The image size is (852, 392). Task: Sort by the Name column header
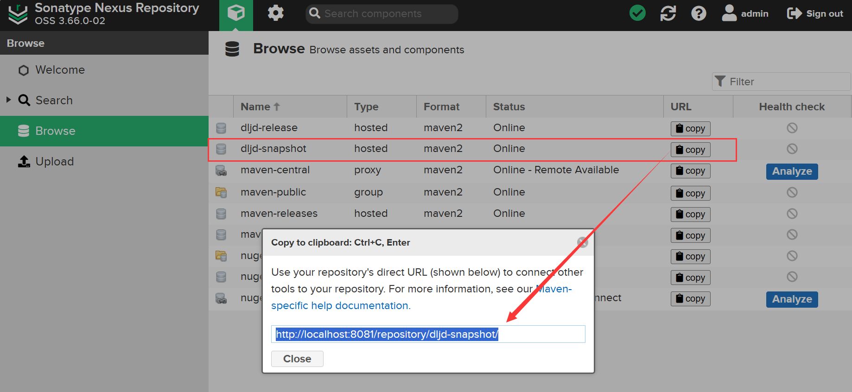290,107
